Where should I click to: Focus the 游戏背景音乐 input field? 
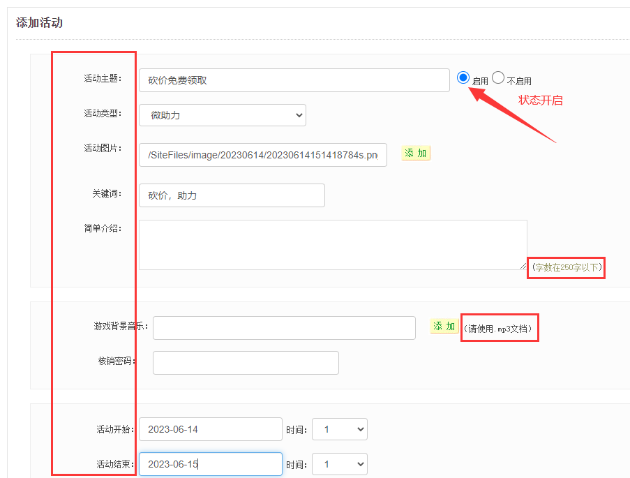283,328
